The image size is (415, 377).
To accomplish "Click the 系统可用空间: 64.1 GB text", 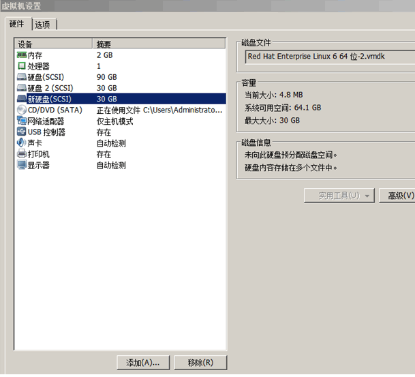I will tap(283, 108).
